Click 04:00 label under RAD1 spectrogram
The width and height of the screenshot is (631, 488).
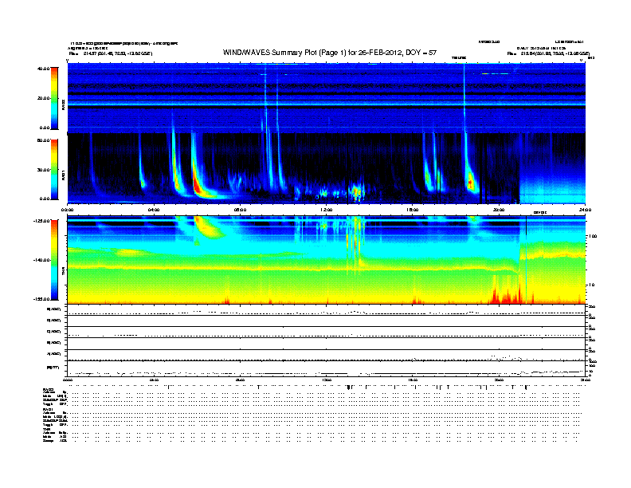pos(154,210)
